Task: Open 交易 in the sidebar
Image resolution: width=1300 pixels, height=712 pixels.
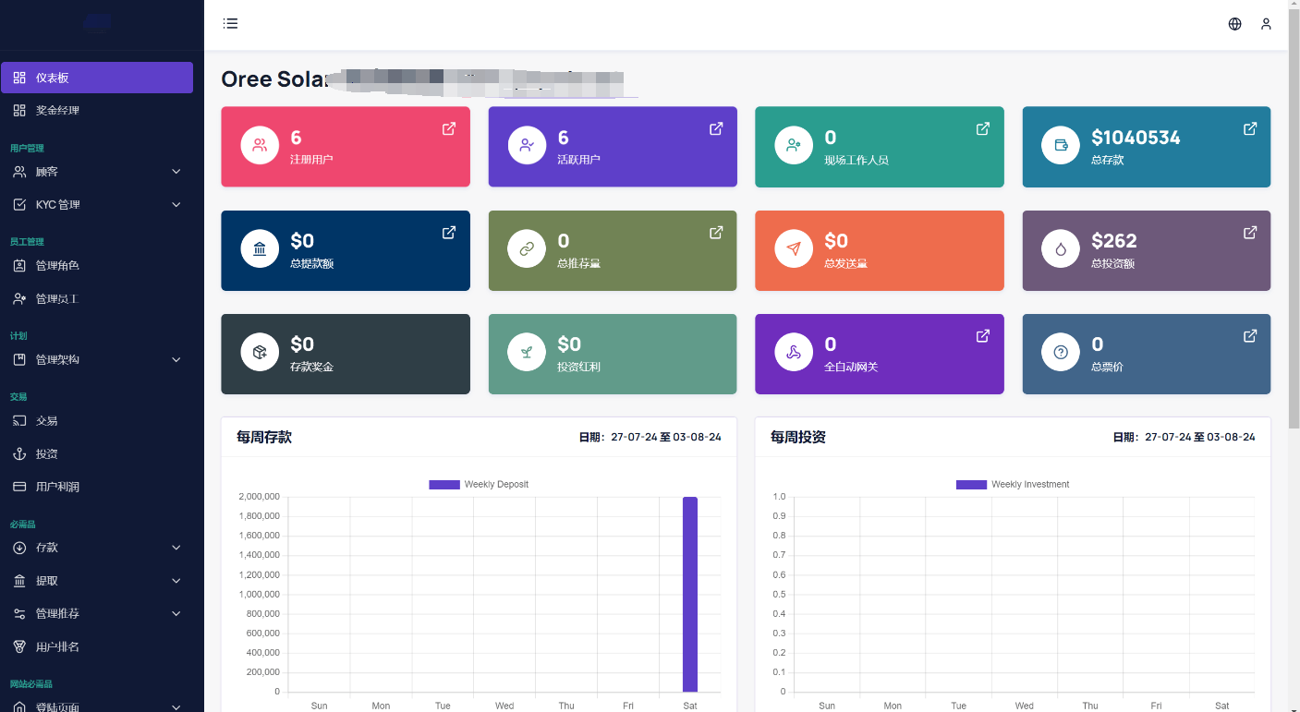Action: click(x=97, y=421)
